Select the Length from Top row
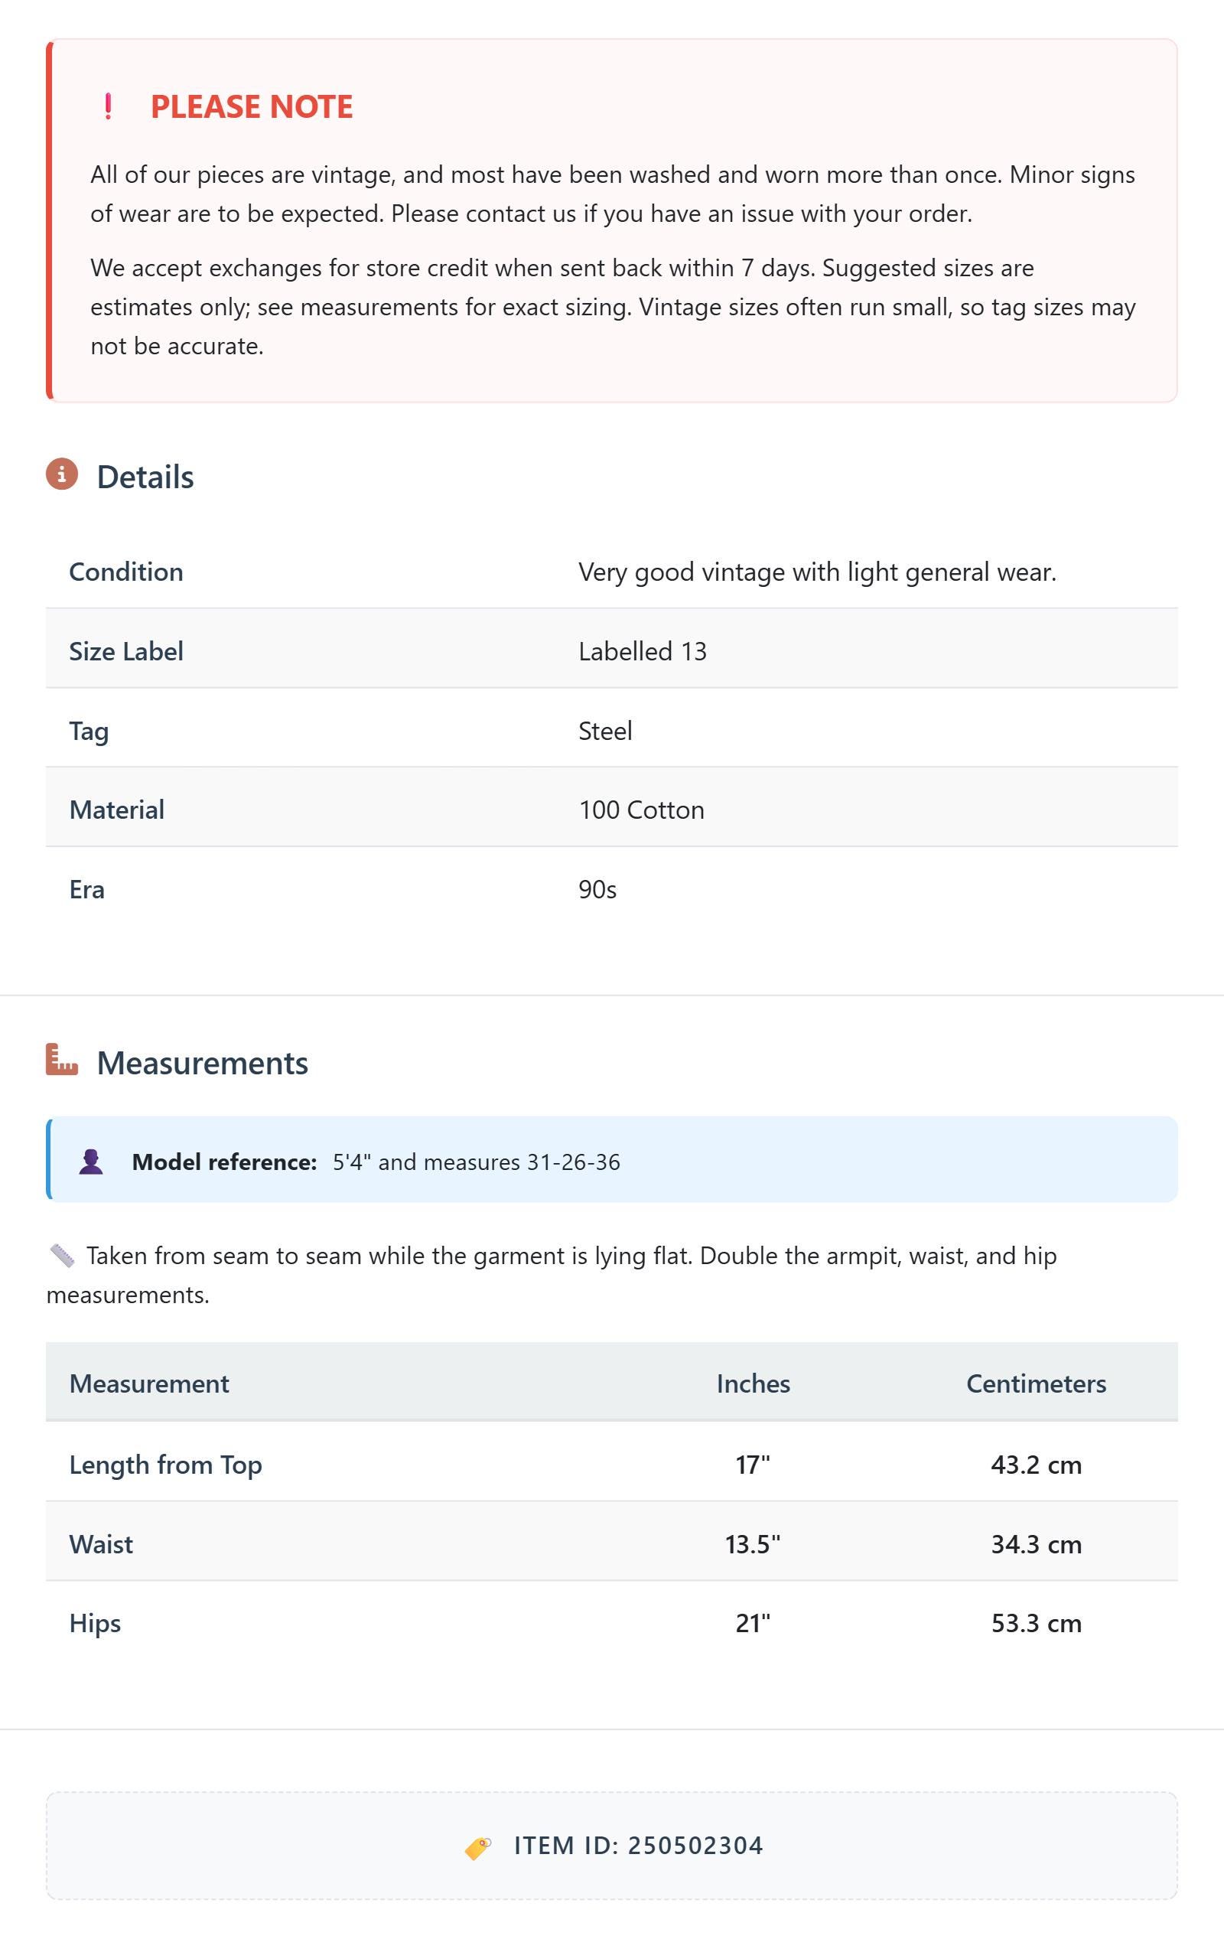 [612, 1465]
